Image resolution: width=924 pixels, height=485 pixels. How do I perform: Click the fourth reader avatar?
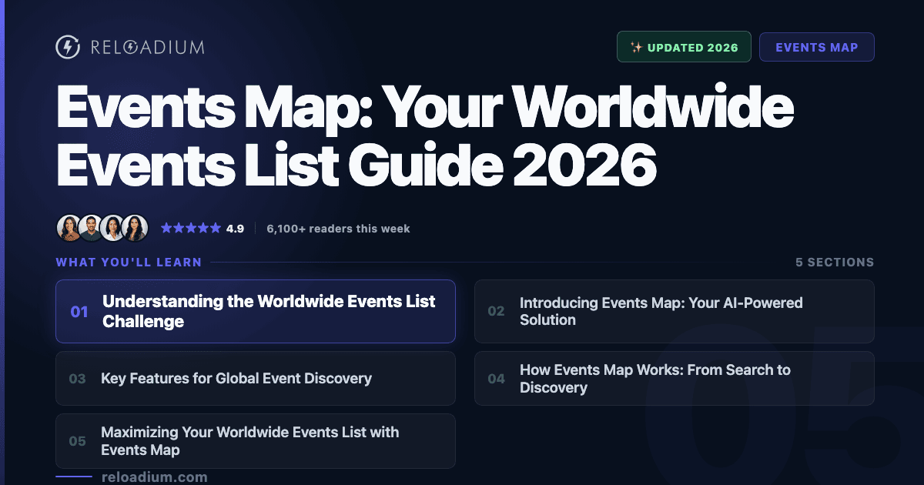pos(135,228)
